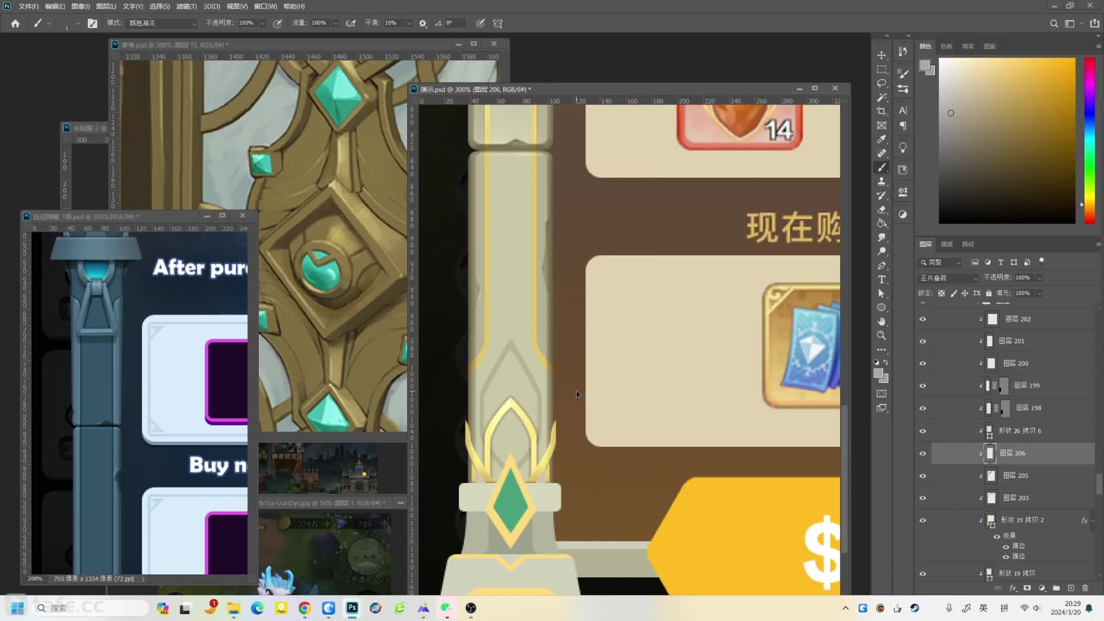
Task: Open flow 流量 dropdown arrow
Action: tap(336, 23)
